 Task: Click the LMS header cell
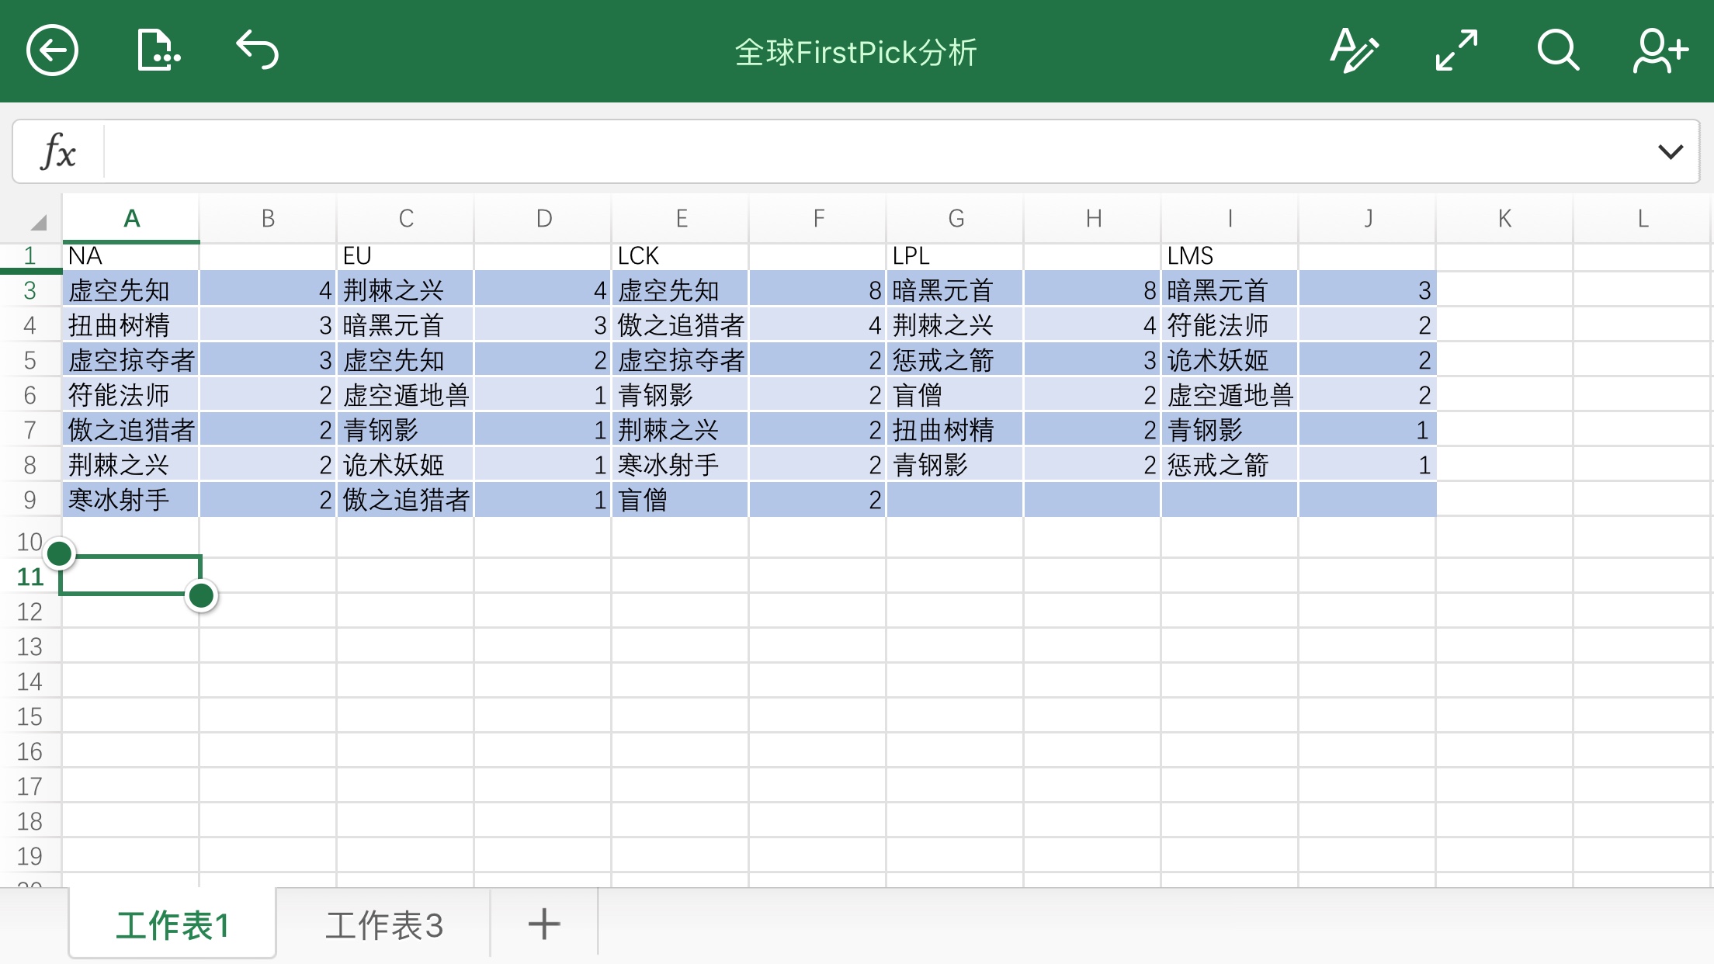tap(1230, 256)
